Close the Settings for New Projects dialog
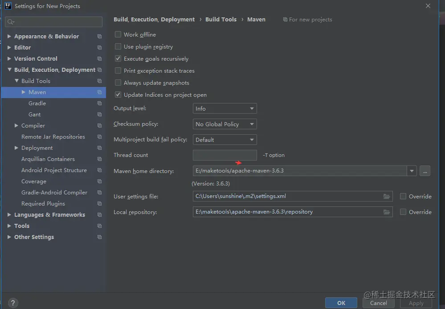This screenshot has height=309, width=445. coord(428,6)
